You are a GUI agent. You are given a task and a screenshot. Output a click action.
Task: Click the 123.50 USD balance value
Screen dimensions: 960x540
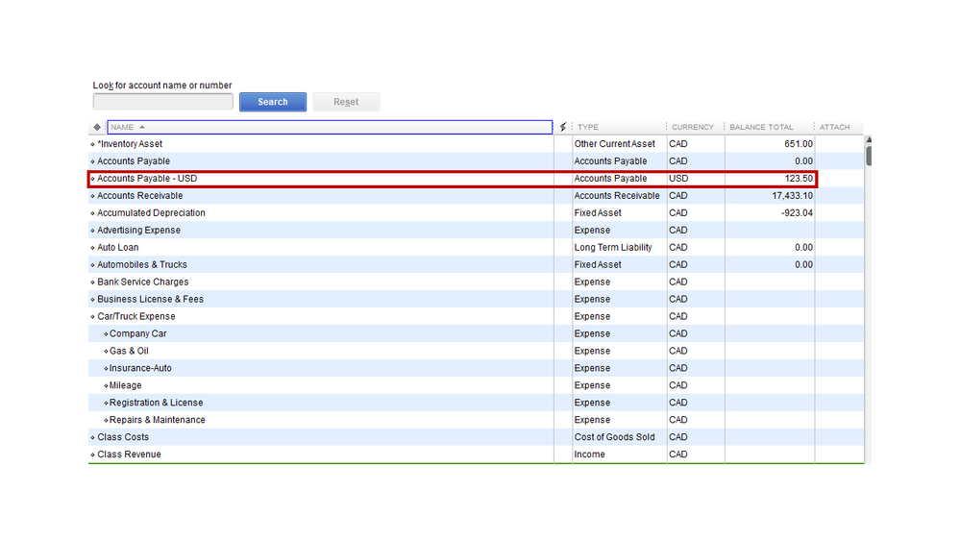coord(799,179)
